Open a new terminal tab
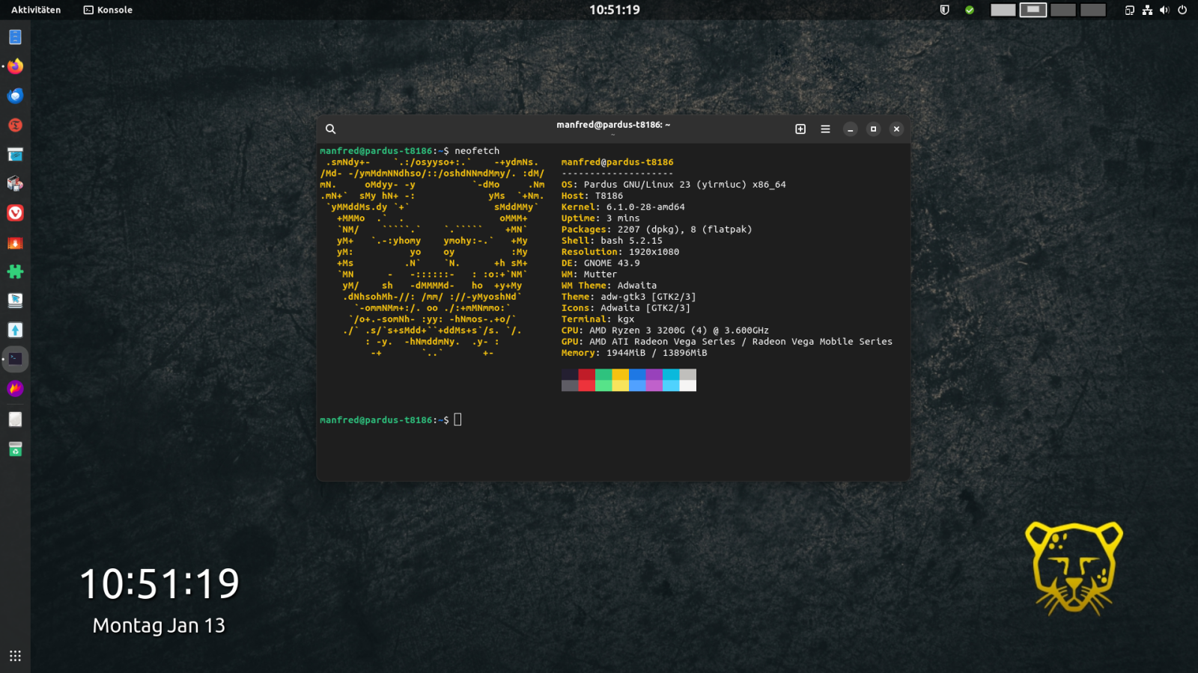Image resolution: width=1198 pixels, height=673 pixels. [800, 129]
